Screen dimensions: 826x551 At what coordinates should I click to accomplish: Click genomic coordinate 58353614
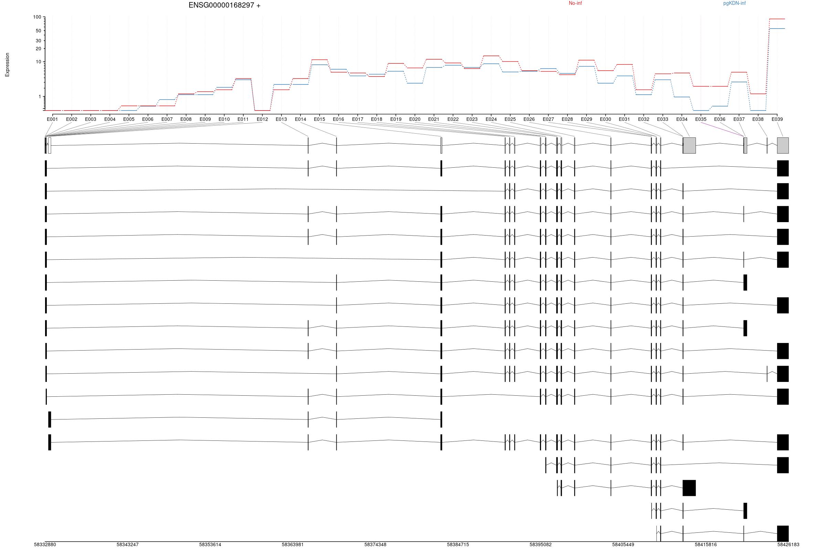[210, 545]
